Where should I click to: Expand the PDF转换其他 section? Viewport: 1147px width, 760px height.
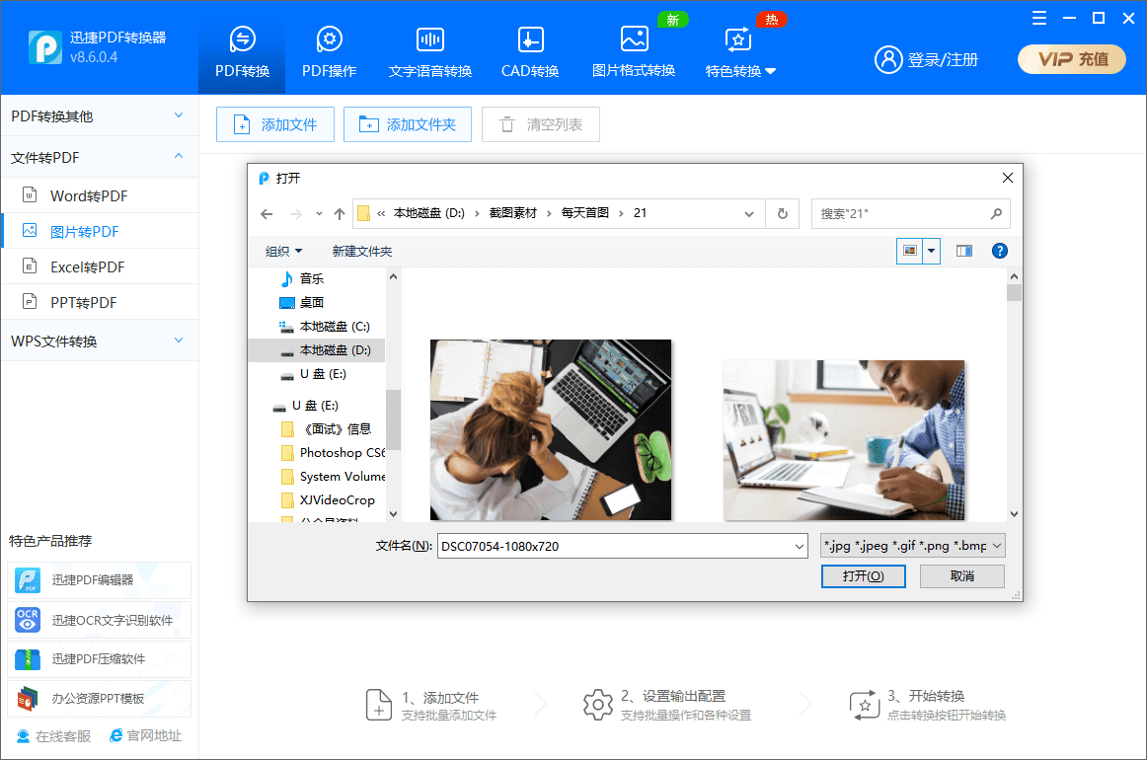pos(100,116)
